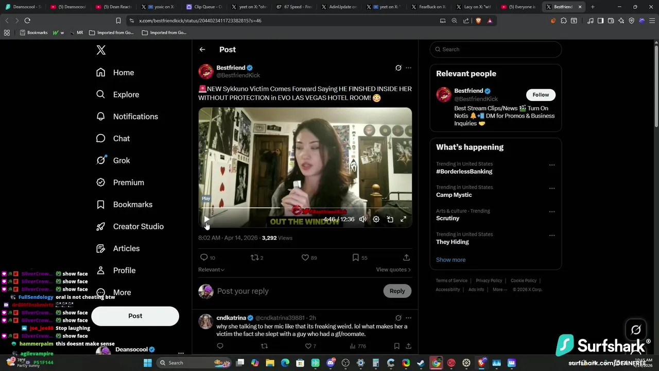Open View quotes link
Image resolution: width=659 pixels, height=371 pixels.
click(393, 269)
